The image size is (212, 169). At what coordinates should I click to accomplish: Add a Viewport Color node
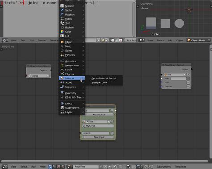pos(104,82)
